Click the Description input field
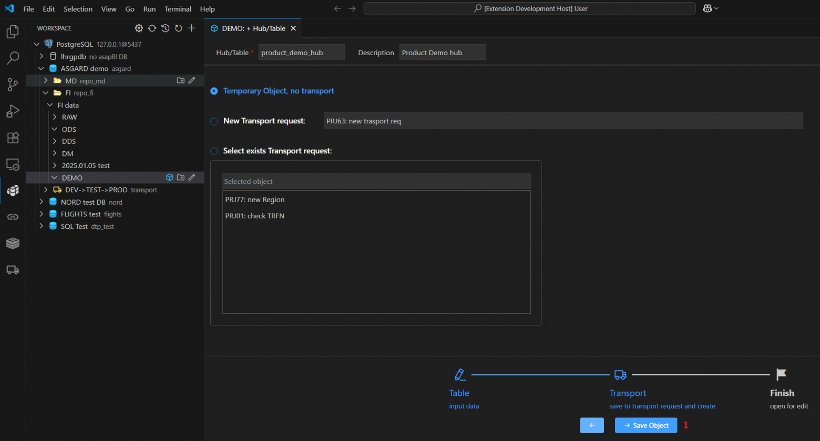The width and height of the screenshot is (820, 441). click(442, 52)
